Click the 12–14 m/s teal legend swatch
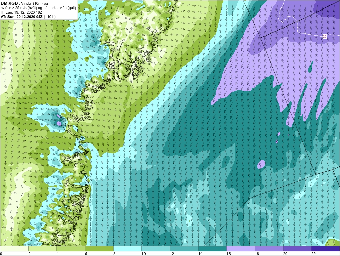The image size is (340, 256). [x=184, y=249]
